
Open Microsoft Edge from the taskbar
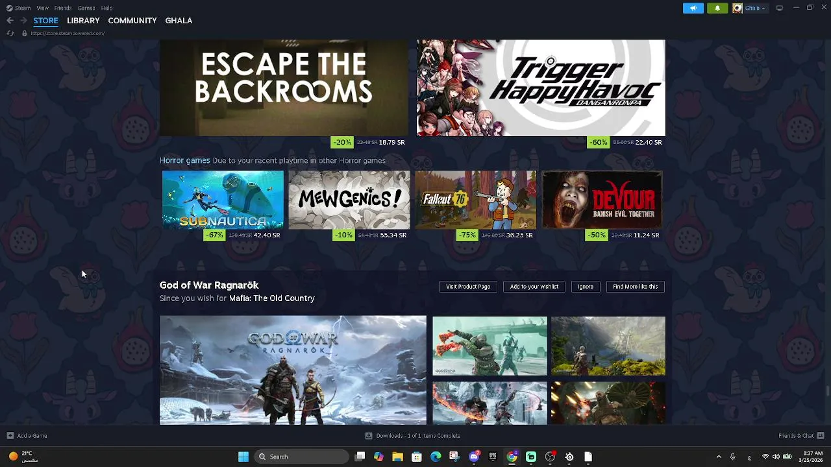pos(436,457)
